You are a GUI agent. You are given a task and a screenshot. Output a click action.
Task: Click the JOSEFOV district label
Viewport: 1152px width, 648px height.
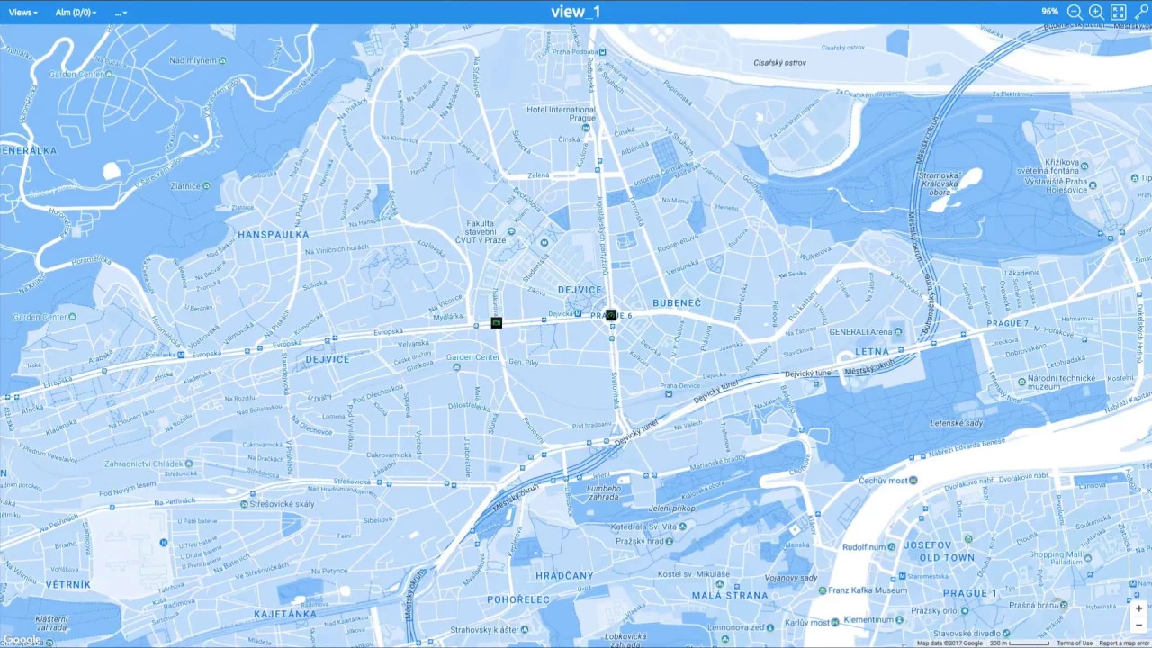pos(928,545)
